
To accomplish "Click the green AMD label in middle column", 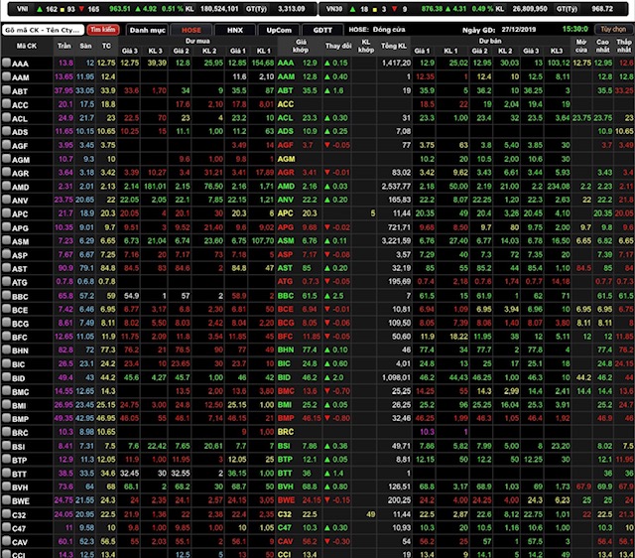I will (x=286, y=186).
